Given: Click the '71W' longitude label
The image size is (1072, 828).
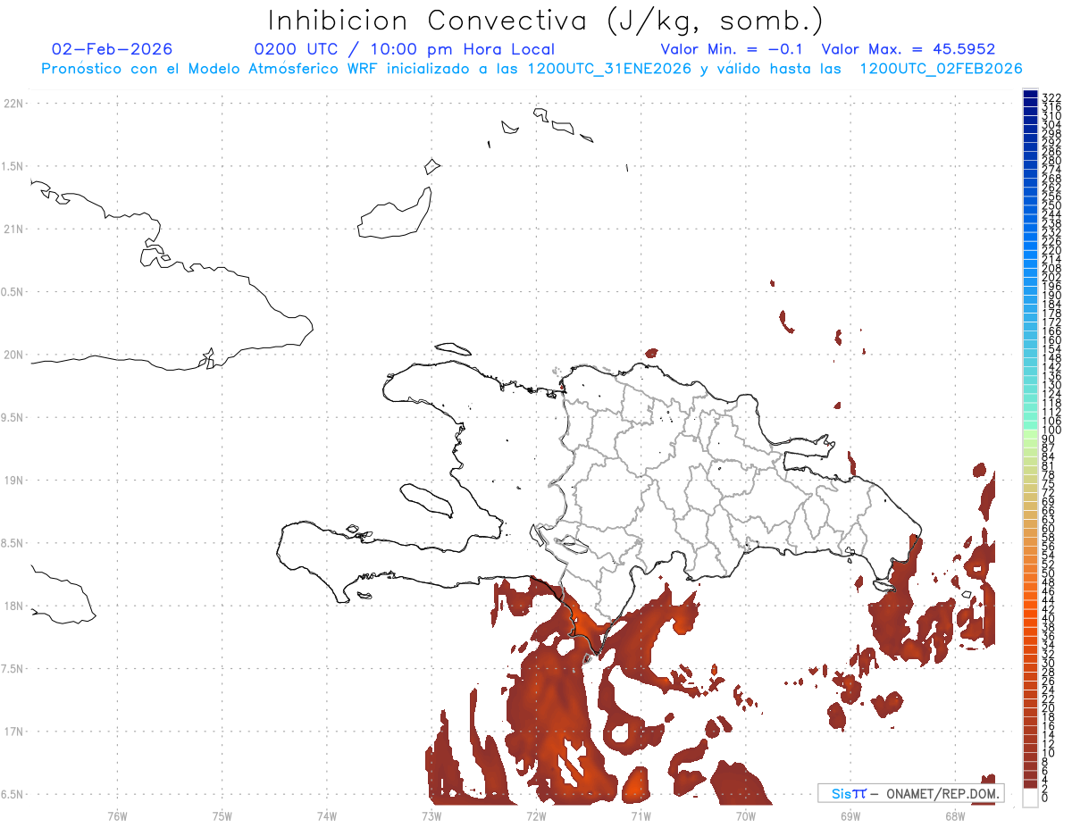Looking at the screenshot, I should coord(641,815).
